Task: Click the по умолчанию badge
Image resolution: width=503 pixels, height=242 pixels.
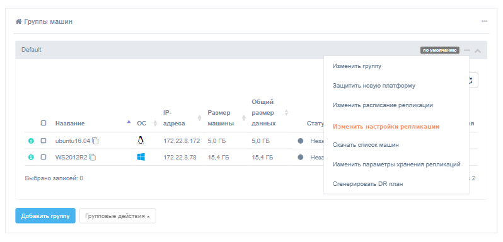Action: pyautogui.click(x=440, y=50)
